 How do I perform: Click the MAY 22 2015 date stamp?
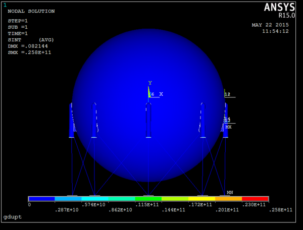click(x=270, y=25)
